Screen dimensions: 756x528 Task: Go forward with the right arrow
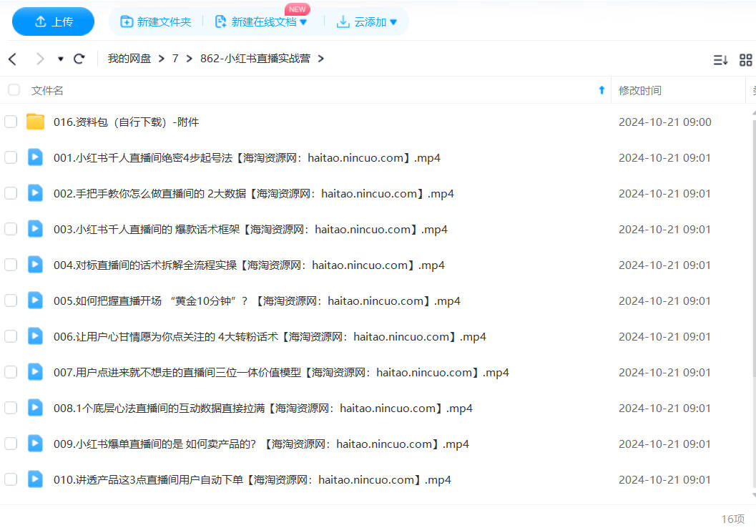[40, 59]
